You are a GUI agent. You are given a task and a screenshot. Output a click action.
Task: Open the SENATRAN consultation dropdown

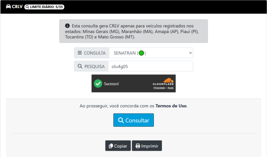151,53
